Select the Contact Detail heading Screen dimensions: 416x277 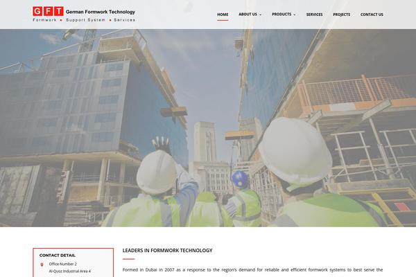tap(58, 256)
